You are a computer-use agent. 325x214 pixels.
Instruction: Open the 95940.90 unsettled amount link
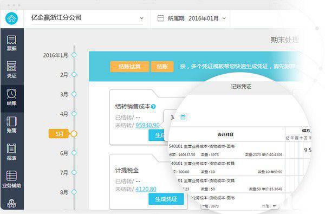(x=147, y=125)
